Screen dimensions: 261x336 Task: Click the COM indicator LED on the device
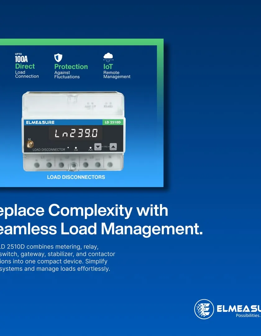point(76,148)
